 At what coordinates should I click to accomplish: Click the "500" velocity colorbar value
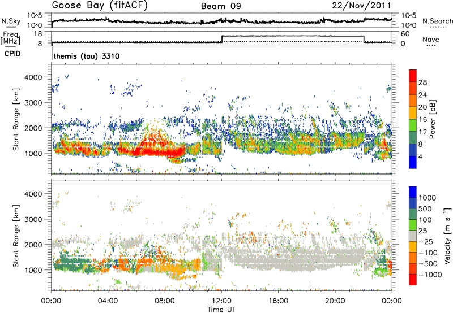(x=425, y=209)
